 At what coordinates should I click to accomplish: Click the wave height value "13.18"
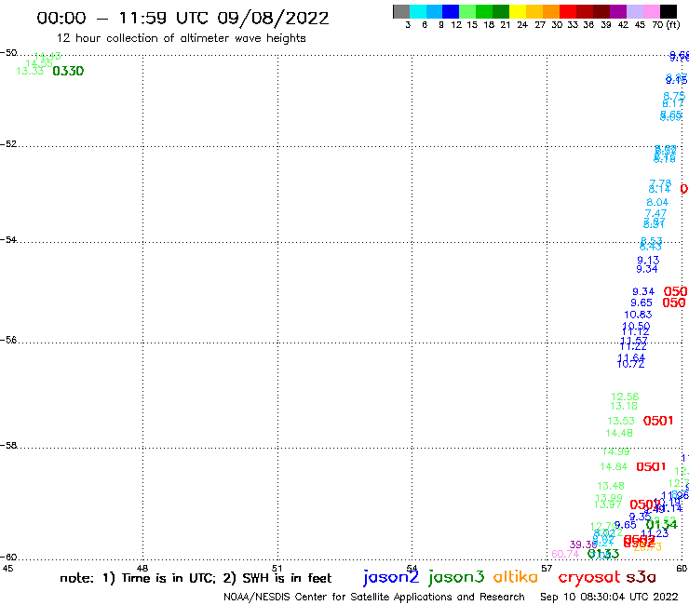tap(624, 406)
